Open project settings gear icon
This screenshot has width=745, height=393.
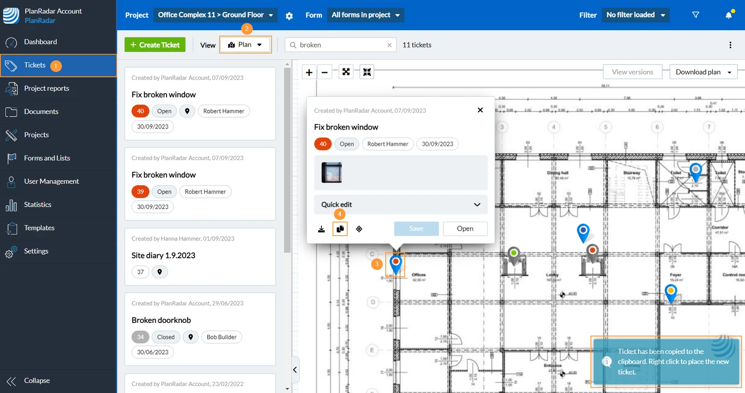(x=289, y=16)
